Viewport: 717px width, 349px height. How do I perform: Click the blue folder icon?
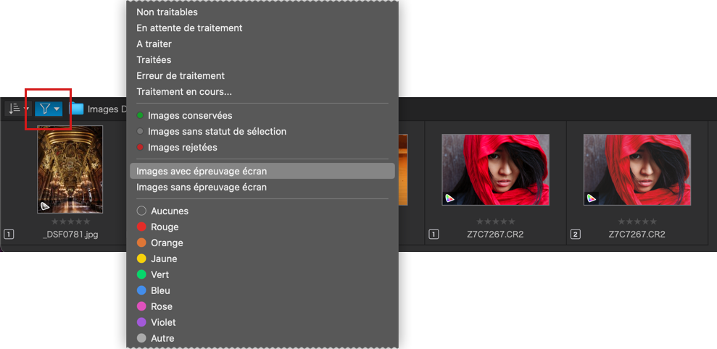tap(76, 109)
